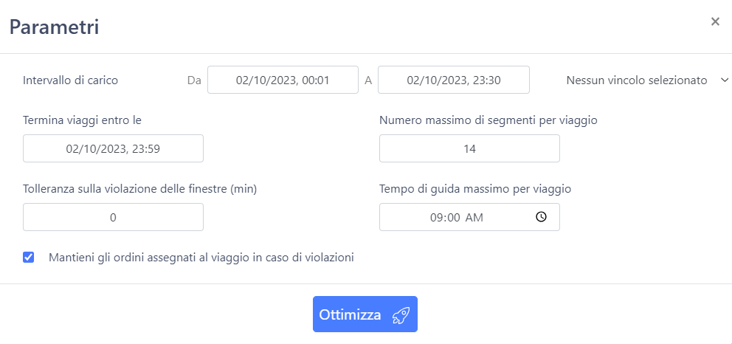Click the maximum segments per trip field
The height and width of the screenshot is (344, 732).
[469, 148]
